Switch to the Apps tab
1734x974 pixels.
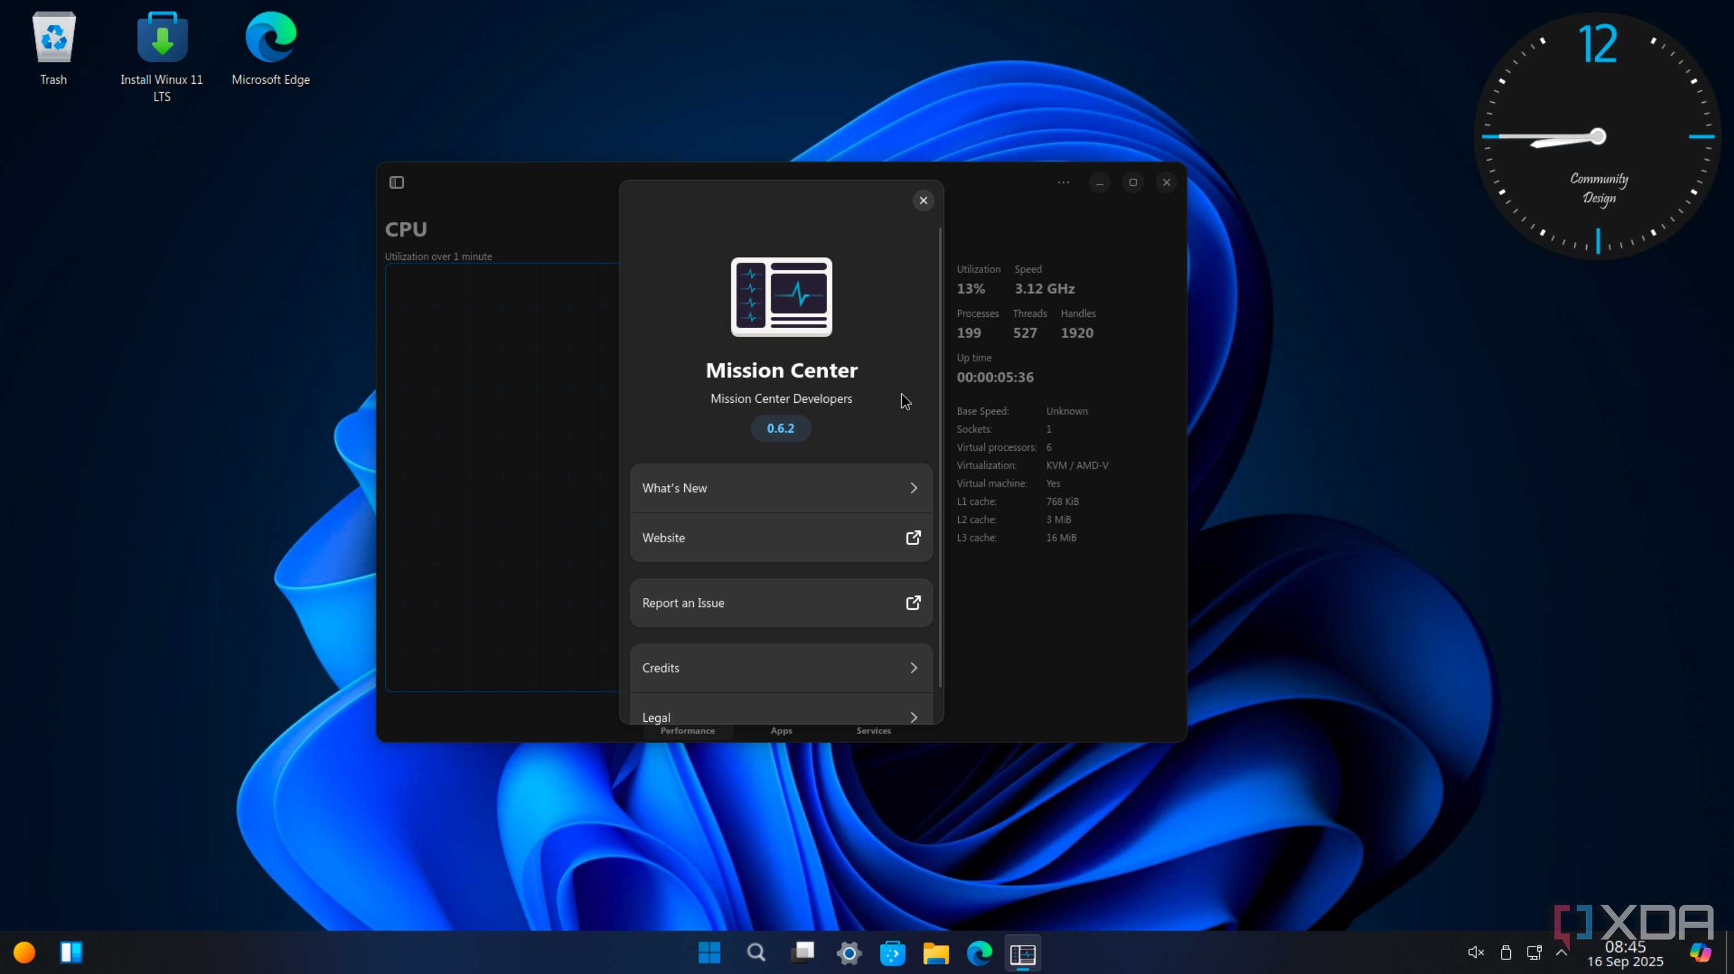pyautogui.click(x=781, y=731)
